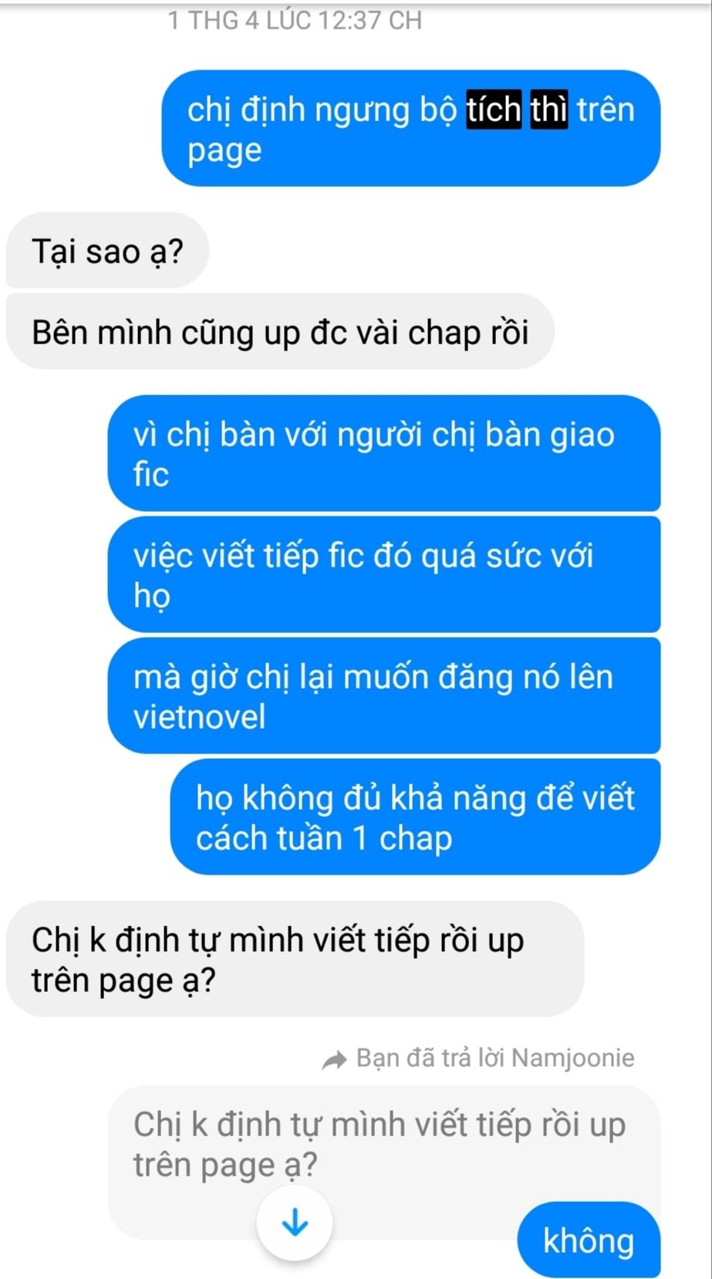Select message 'Tại sao ạ?'

pyautogui.click(x=107, y=251)
